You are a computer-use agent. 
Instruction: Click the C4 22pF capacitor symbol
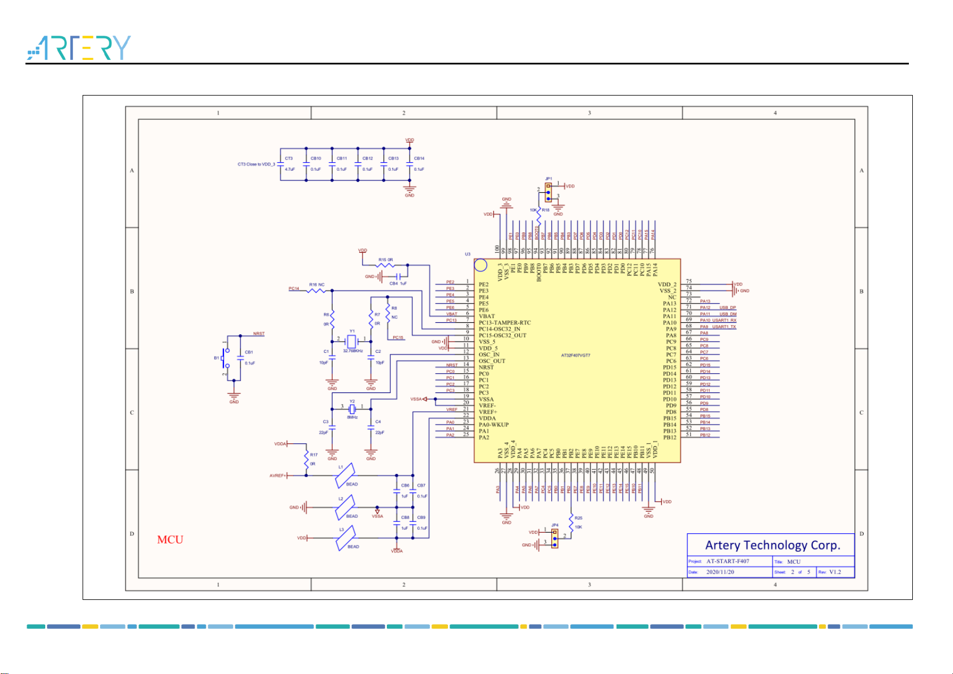coord(371,429)
